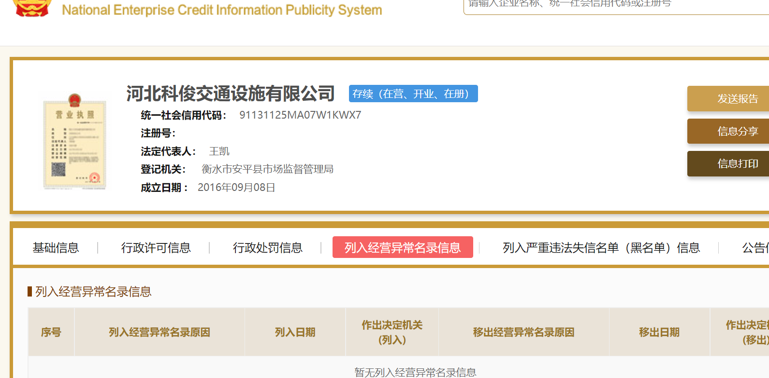Viewport: 769px width, 378px height.
Task: Click the 发送报告 button
Action: tap(728, 99)
